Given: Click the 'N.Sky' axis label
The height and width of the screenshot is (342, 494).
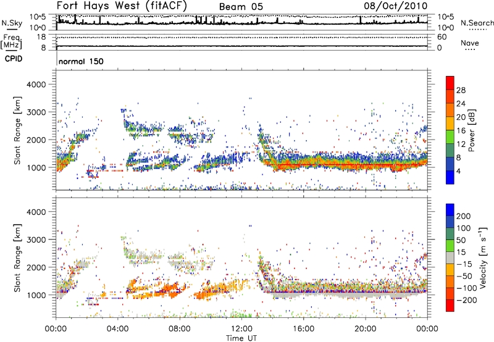Looking at the screenshot, I should (x=12, y=23).
